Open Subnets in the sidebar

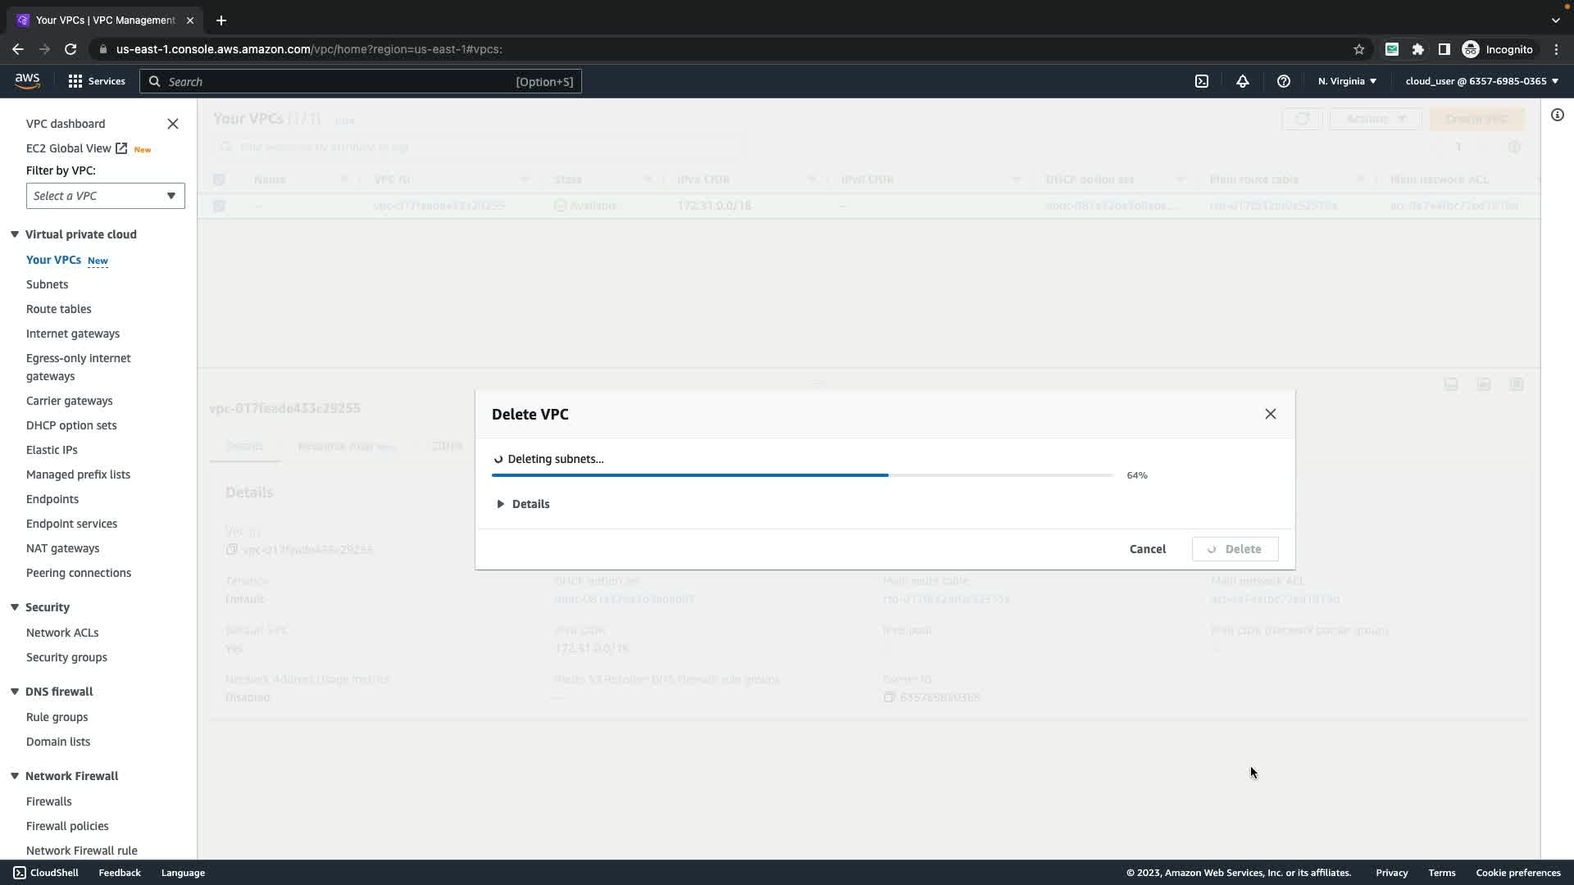click(x=47, y=284)
